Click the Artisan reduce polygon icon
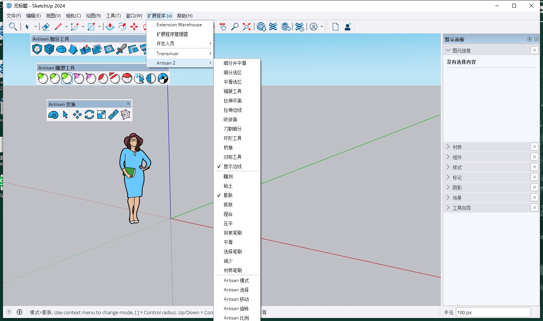 (x=151, y=78)
